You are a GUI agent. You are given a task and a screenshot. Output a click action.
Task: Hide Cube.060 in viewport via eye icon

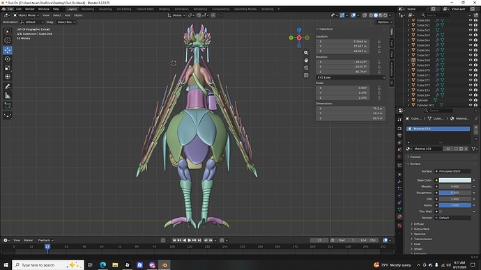tap(471, 20)
